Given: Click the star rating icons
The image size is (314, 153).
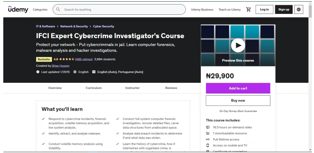Looking at the screenshot, I should pyautogui.click(x=67, y=59).
